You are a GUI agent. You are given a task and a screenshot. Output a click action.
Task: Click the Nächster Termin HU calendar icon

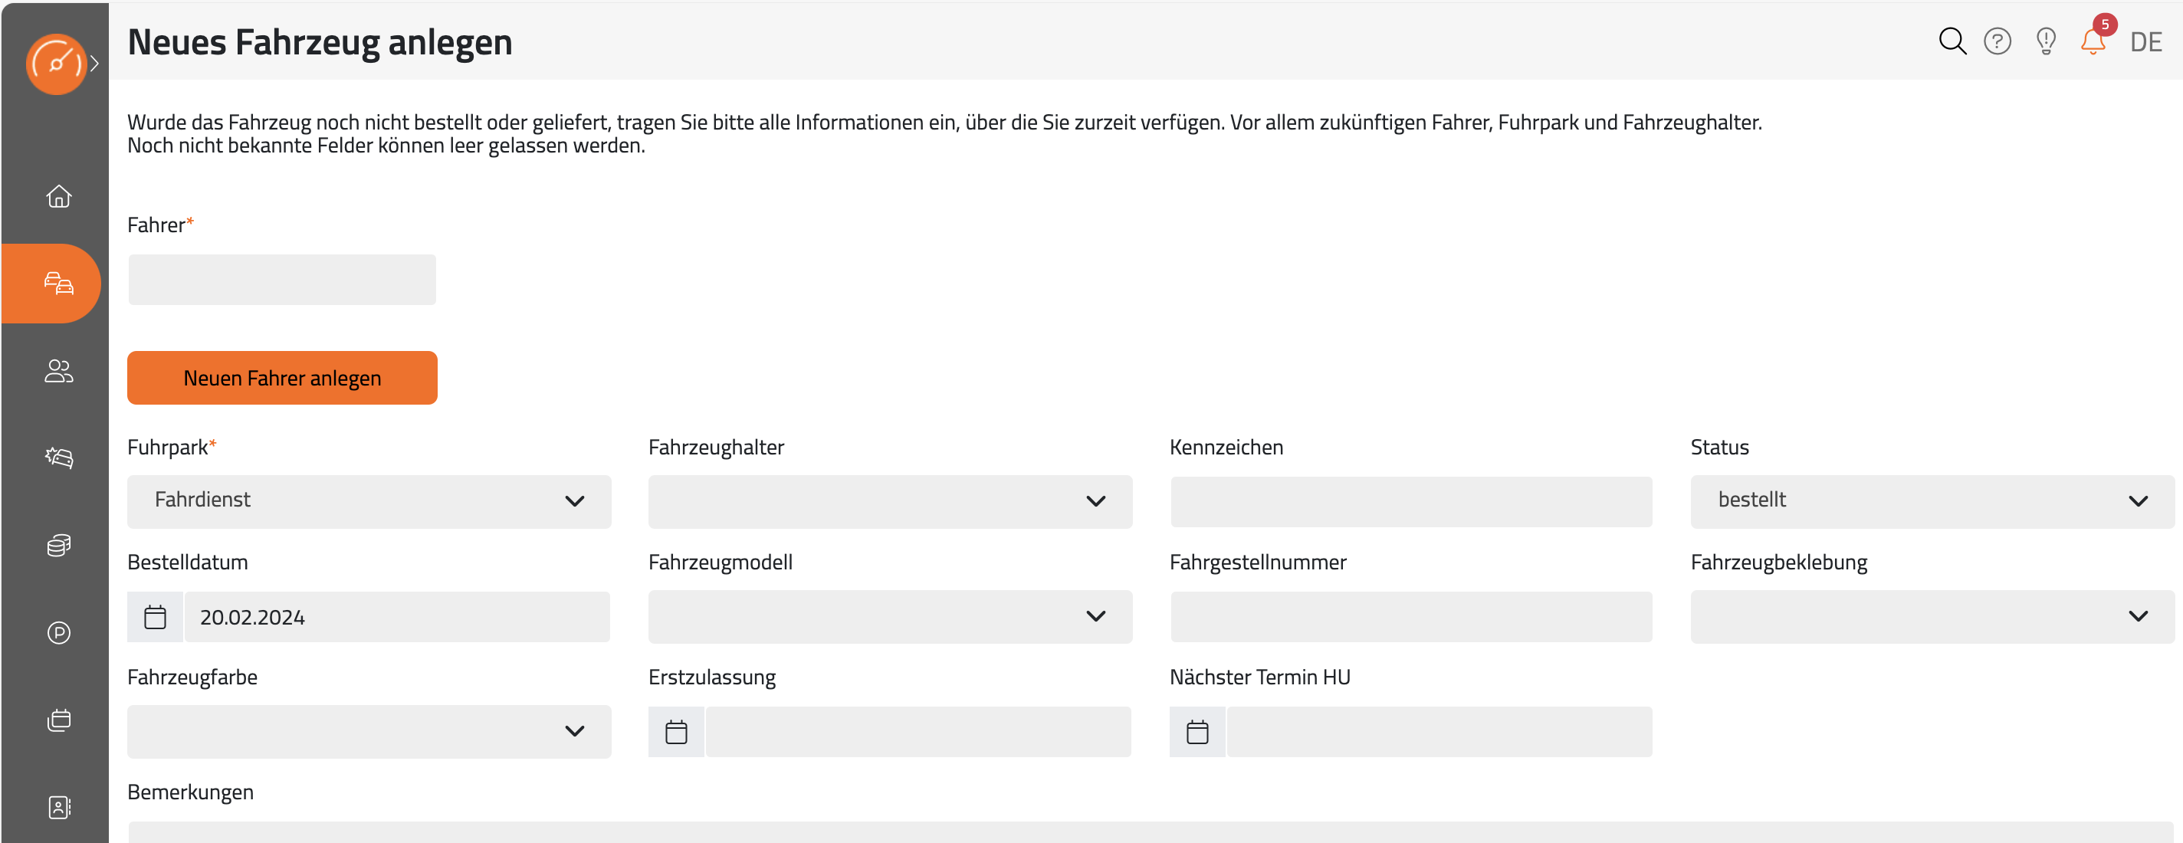point(1197,732)
